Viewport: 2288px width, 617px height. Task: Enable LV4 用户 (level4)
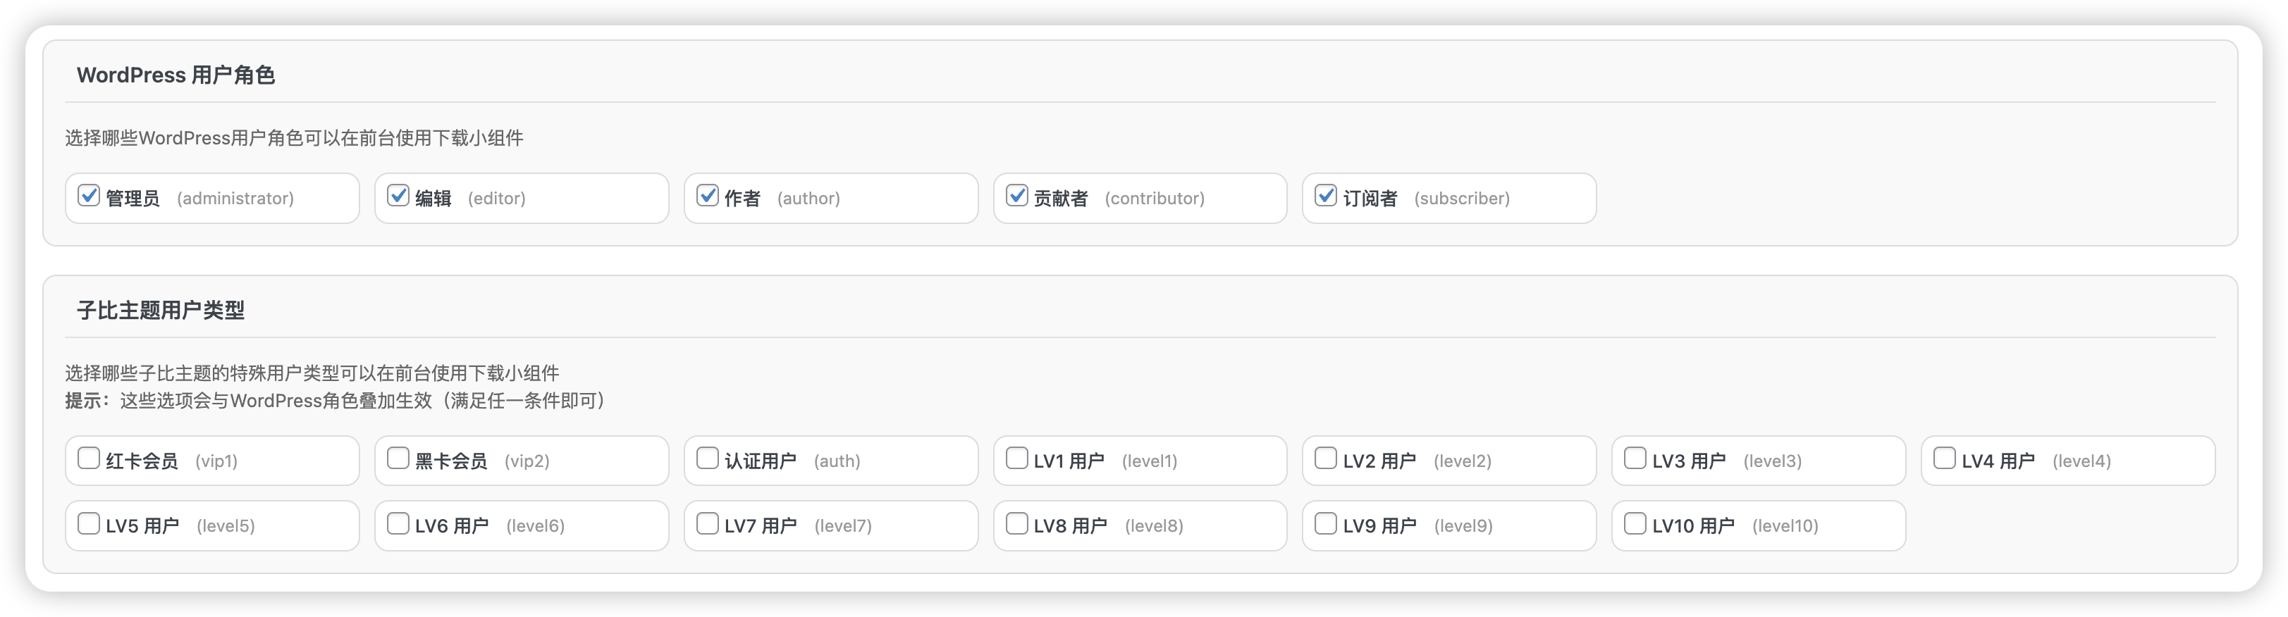1943,458
